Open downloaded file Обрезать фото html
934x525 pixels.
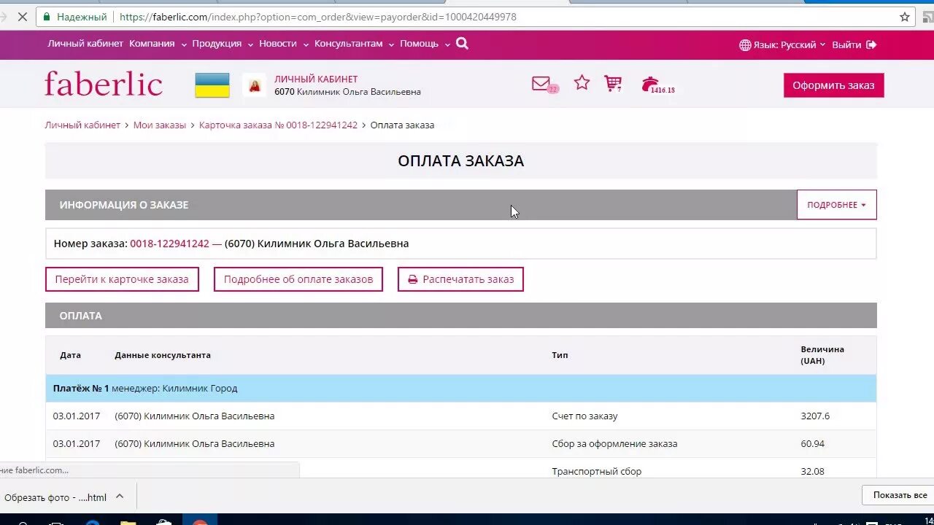(x=55, y=497)
